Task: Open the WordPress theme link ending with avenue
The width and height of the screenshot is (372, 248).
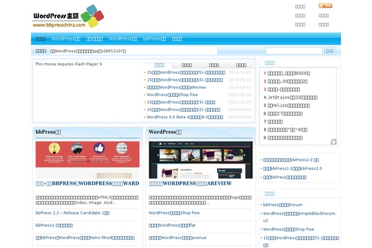Action: (177, 238)
